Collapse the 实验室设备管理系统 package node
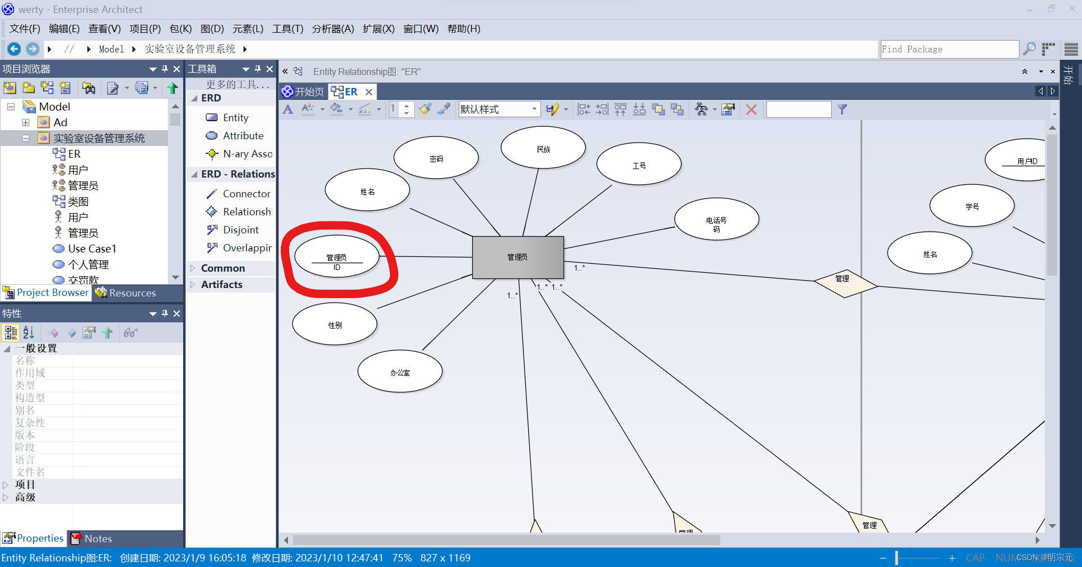1082x567 pixels. pos(25,138)
